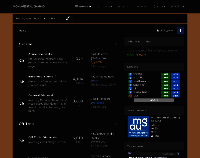Click the Steam group in-game icon showing 55
The width and height of the screenshot is (200, 158).
[x=152, y=129]
